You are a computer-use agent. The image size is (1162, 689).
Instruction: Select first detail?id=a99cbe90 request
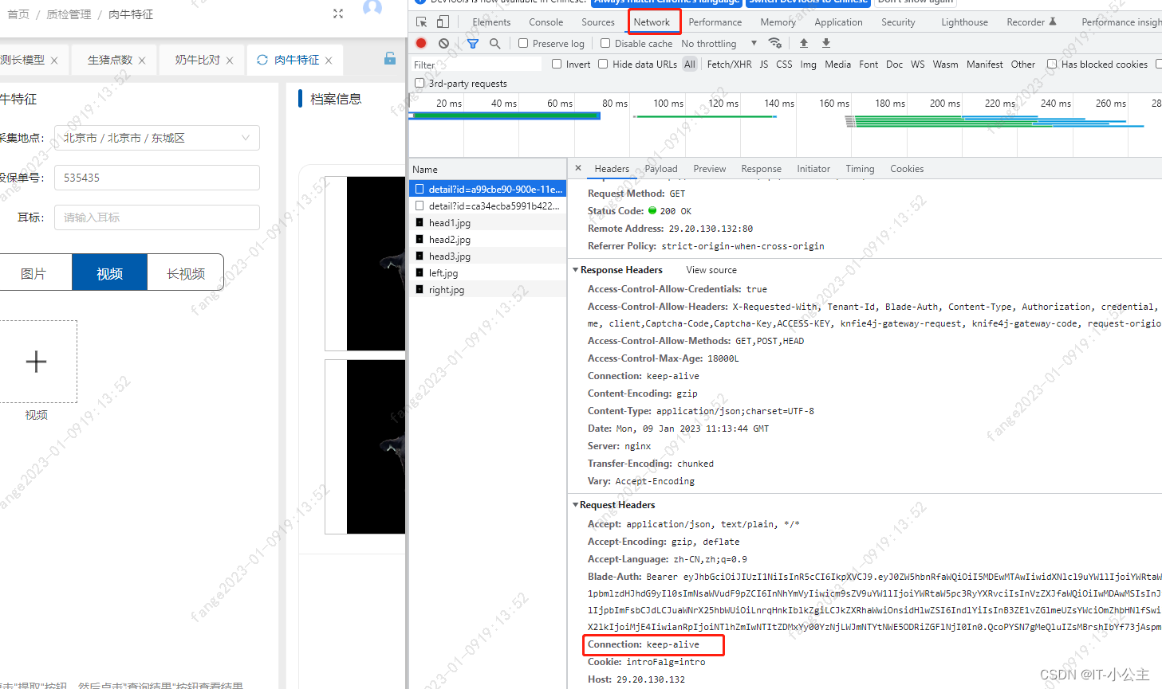coord(487,190)
